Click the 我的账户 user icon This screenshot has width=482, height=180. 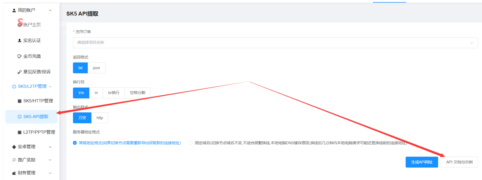click(14, 10)
